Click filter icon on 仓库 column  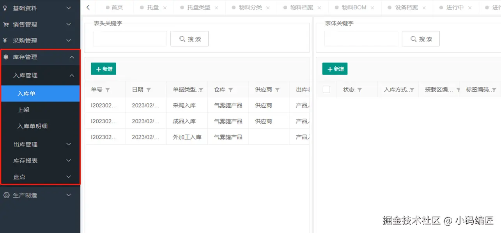230,90
